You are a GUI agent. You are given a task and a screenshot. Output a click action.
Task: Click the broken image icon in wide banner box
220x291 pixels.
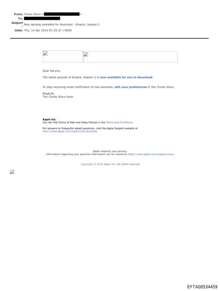(86, 55)
